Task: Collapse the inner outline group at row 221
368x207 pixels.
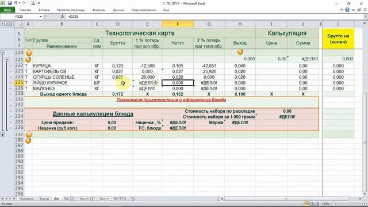Action: (7, 60)
